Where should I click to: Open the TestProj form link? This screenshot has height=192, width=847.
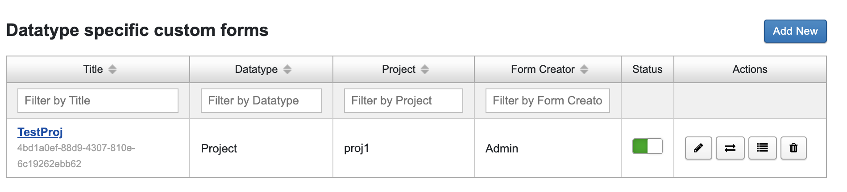click(x=40, y=132)
